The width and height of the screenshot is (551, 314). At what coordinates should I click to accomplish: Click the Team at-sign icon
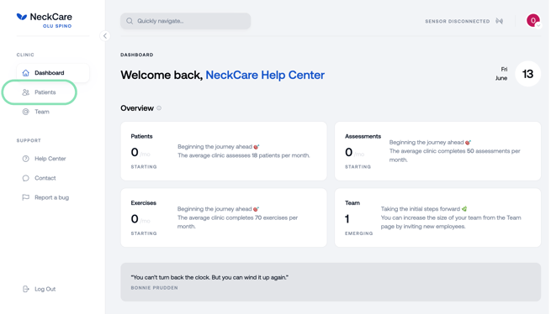25,112
